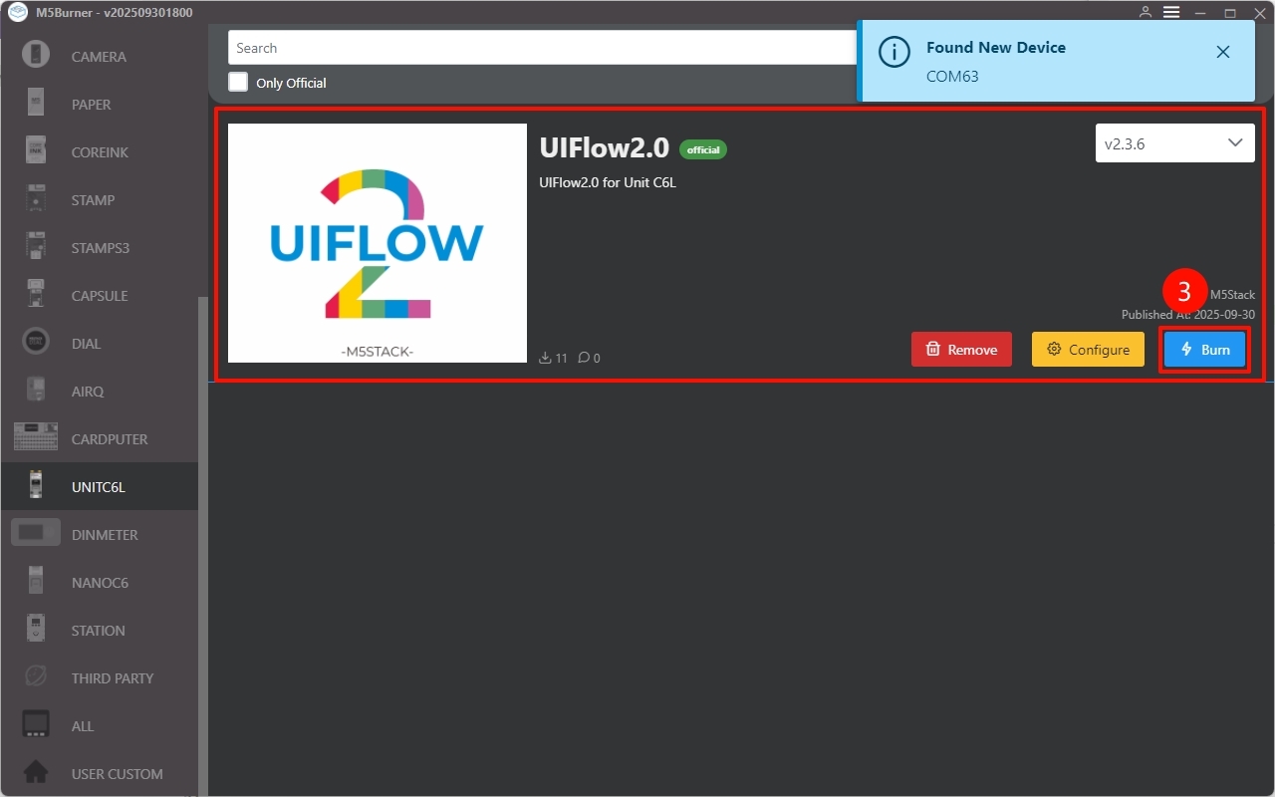Select the DIAL device icon
This screenshot has width=1275, height=797.
pyautogui.click(x=36, y=343)
